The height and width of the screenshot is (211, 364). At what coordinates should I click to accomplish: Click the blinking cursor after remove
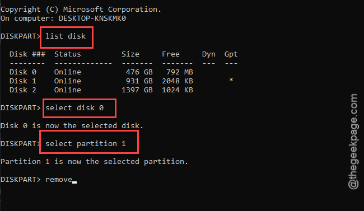(74, 182)
